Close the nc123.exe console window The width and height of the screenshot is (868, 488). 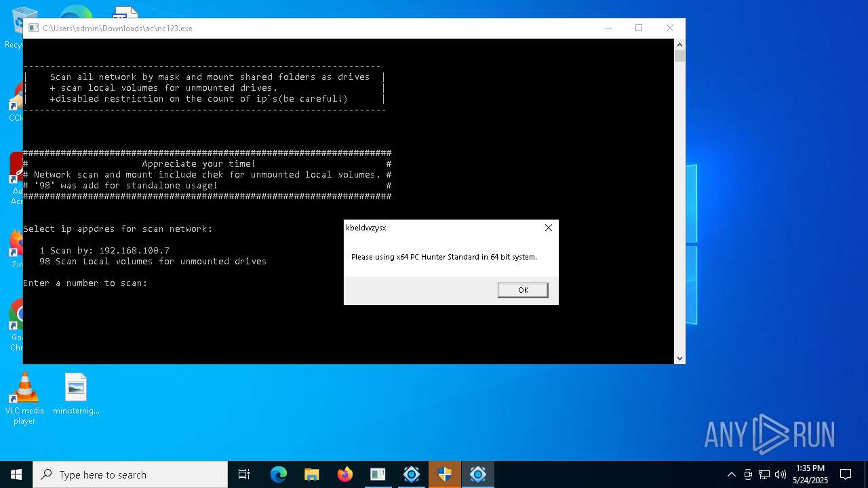pos(670,28)
